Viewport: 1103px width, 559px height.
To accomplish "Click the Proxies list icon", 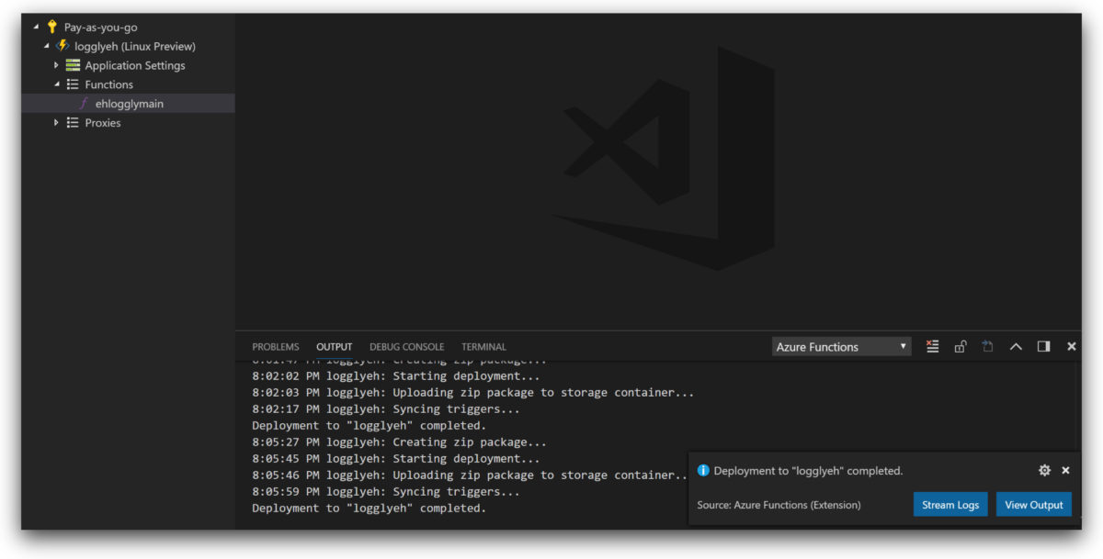I will (x=72, y=122).
